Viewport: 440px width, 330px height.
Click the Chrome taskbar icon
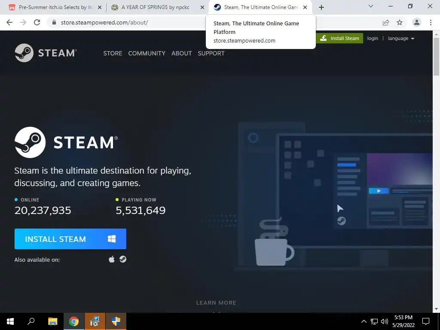[74, 321]
